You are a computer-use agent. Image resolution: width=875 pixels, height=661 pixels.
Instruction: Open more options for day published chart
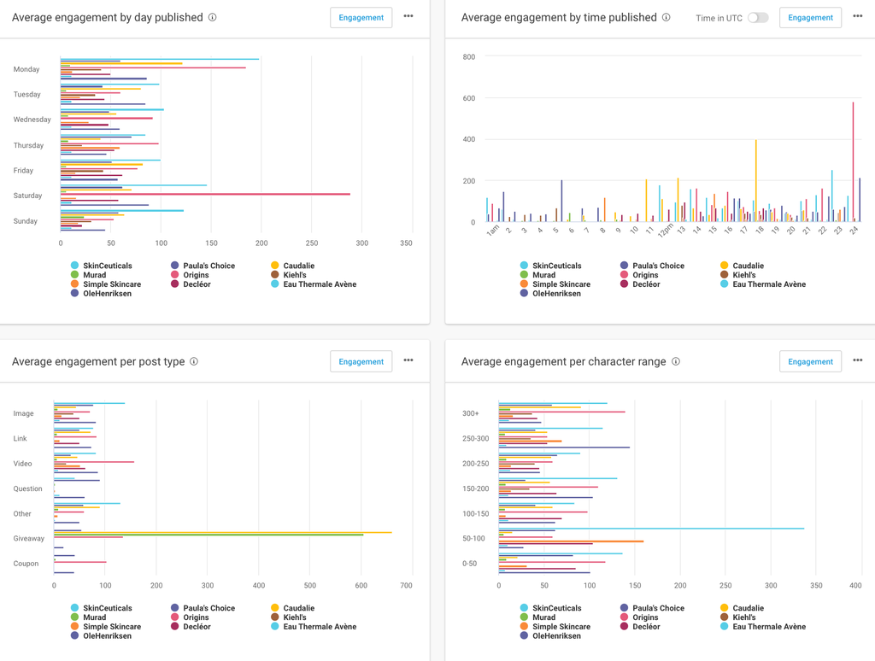click(x=408, y=17)
